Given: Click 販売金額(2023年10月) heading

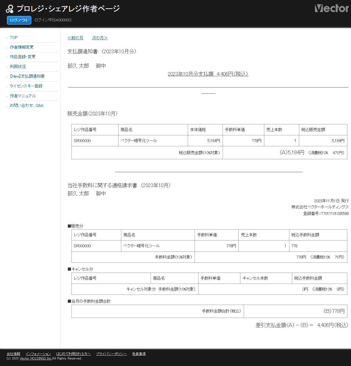Looking at the screenshot, I should 93,114.
